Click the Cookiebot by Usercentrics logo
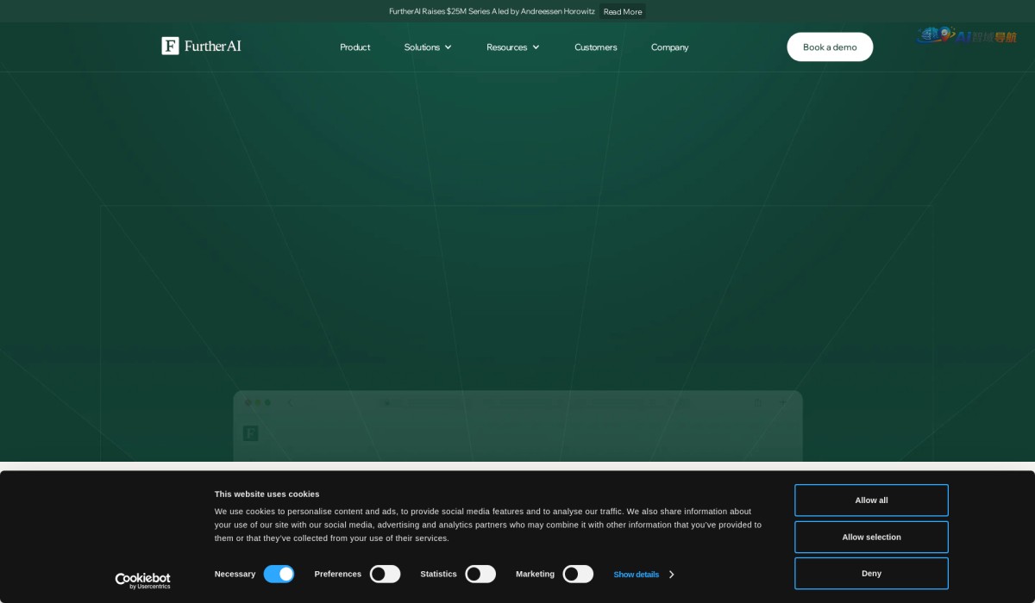The height and width of the screenshot is (603, 1035). (142, 581)
